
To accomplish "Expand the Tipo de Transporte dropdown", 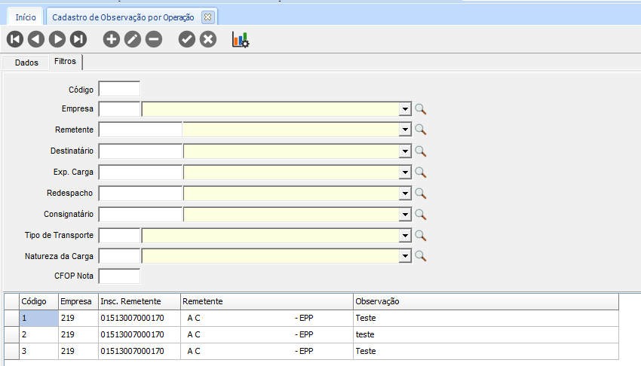I will tap(405, 236).
